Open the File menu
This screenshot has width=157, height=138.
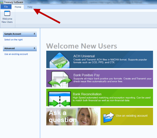pyautogui.click(x=6, y=7)
